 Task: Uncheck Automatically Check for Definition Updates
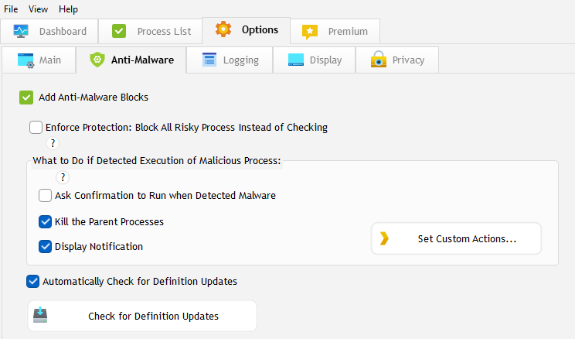point(32,281)
